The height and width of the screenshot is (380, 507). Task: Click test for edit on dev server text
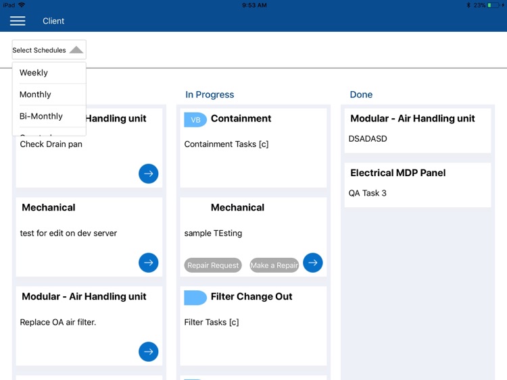[68, 233]
